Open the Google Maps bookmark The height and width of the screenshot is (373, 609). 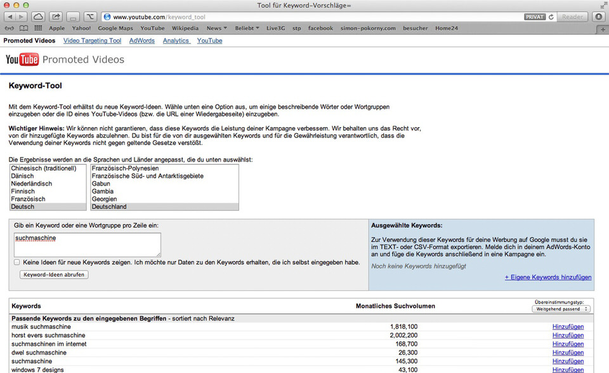click(115, 28)
